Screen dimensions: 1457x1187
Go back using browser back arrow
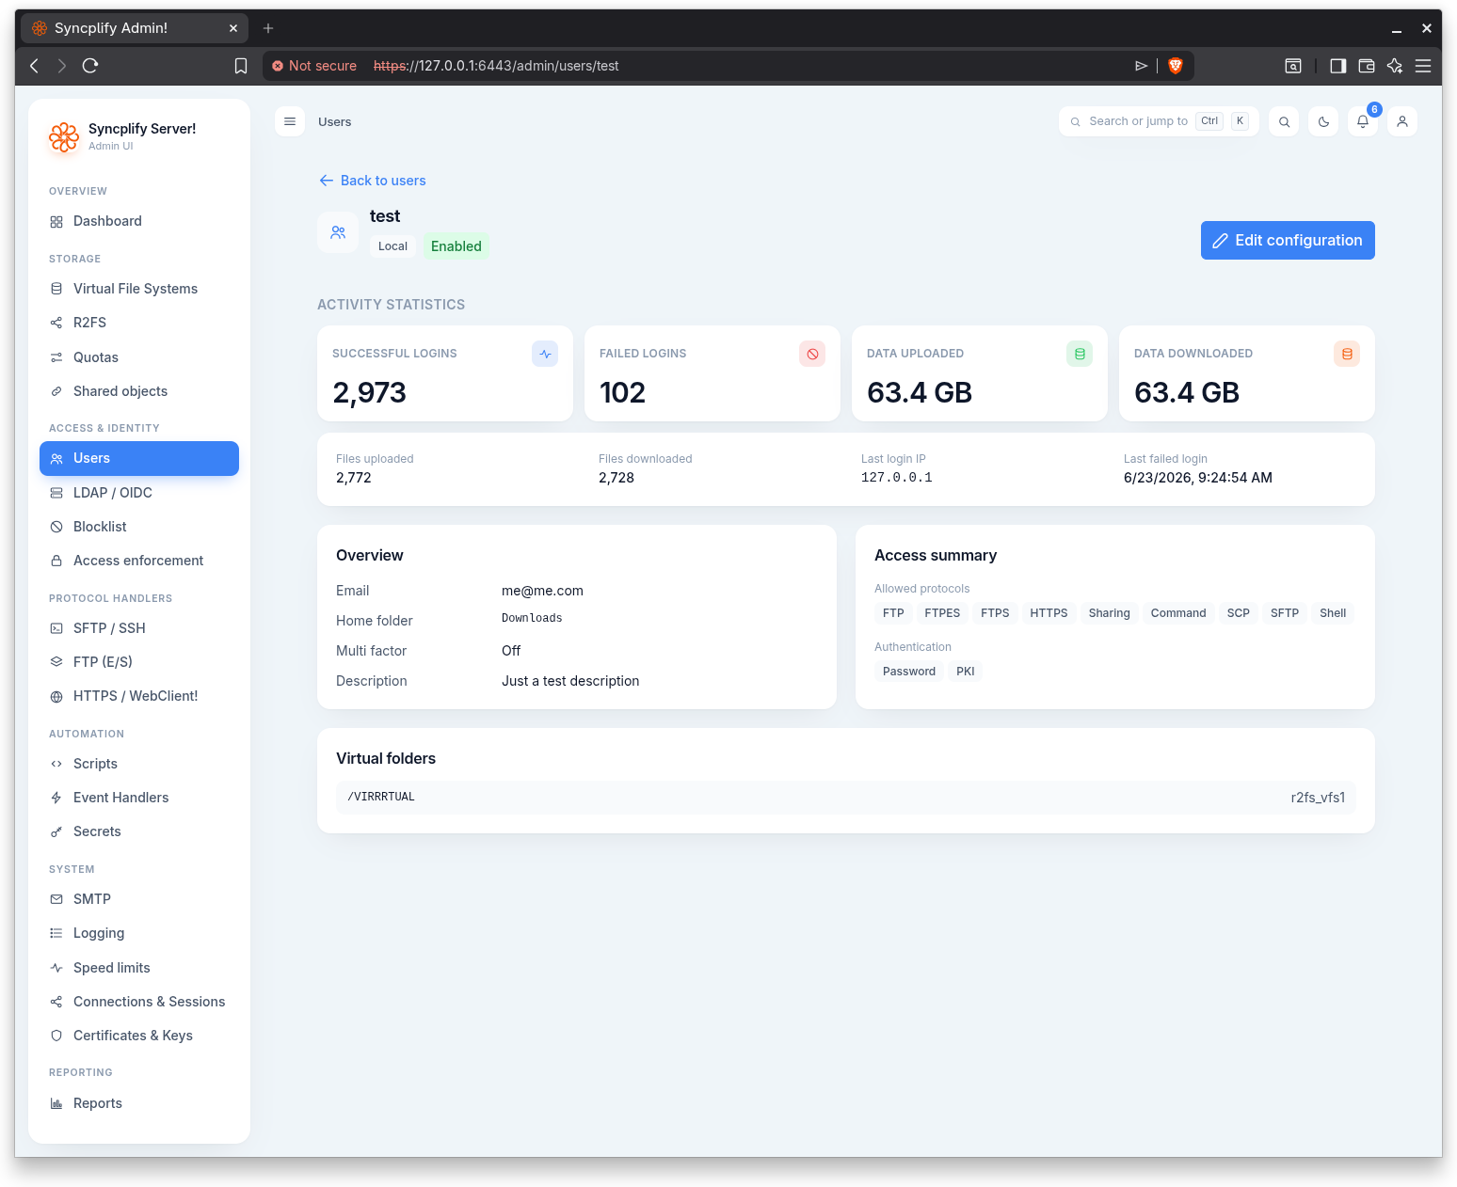(x=35, y=66)
